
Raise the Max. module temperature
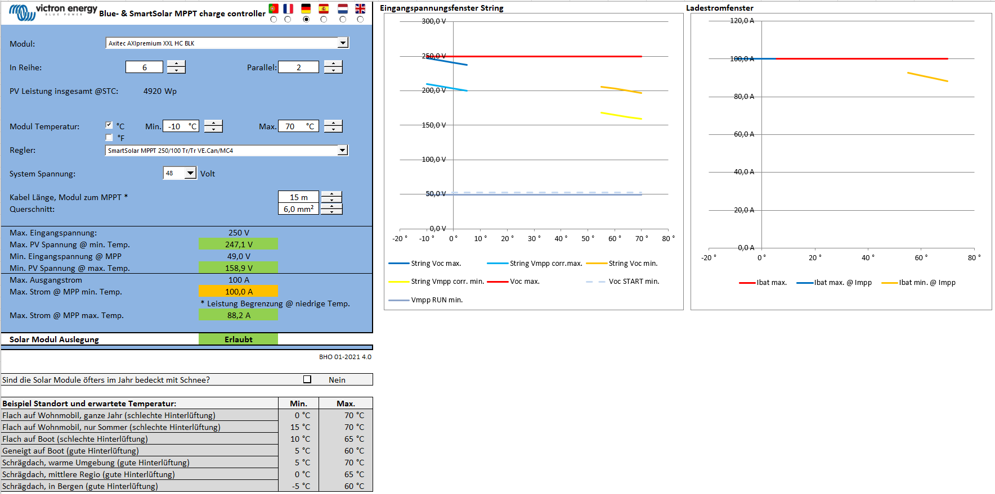333,123
